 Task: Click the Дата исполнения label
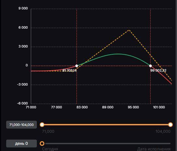(x=154, y=149)
